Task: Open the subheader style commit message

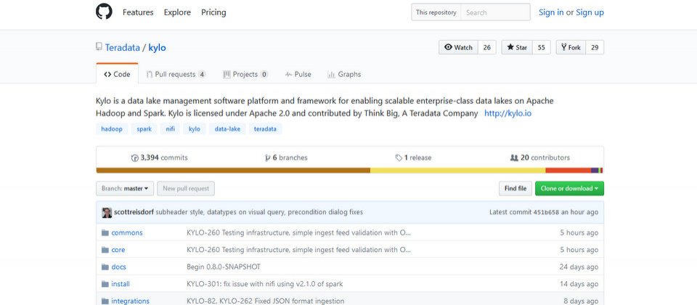Action: (x=259, y=212)
